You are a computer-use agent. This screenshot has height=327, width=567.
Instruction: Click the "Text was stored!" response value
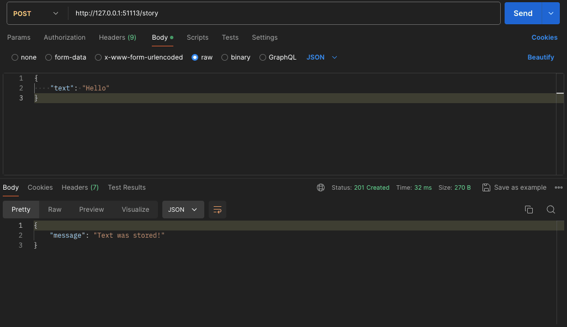tap(129, 235)
